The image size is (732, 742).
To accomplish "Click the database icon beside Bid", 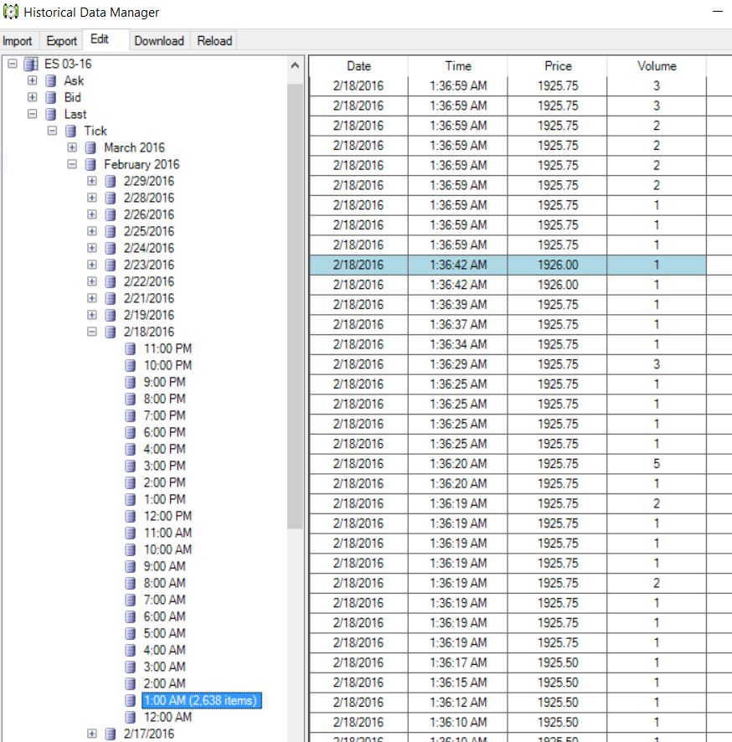I will click(x=50, y=97).
